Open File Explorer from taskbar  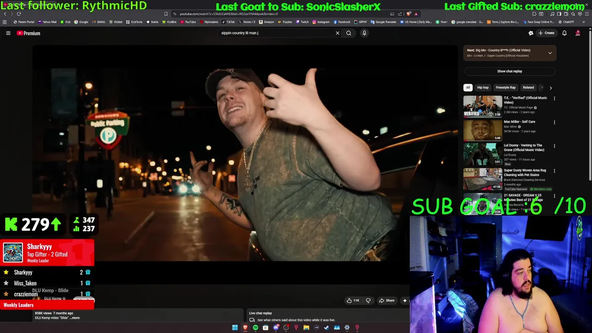tap(306, 328)
